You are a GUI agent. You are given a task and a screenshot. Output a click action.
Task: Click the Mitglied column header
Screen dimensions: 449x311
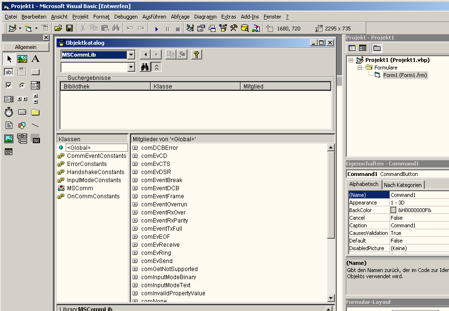285,86
